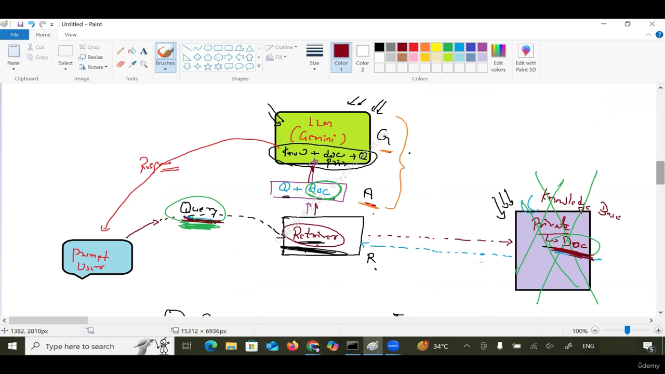Click the Cut button

point(36,47)
